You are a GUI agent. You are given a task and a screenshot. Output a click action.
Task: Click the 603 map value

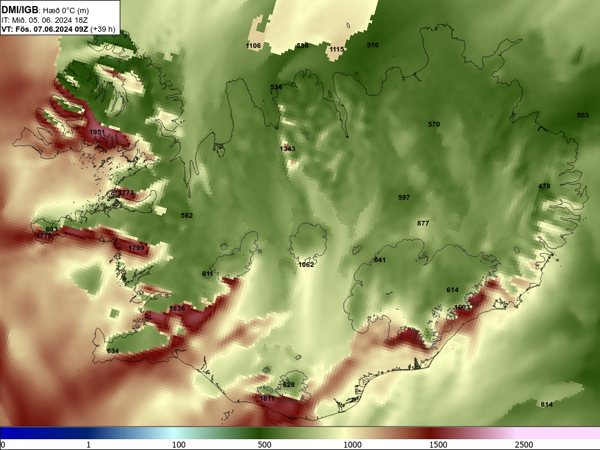[52, 229]
